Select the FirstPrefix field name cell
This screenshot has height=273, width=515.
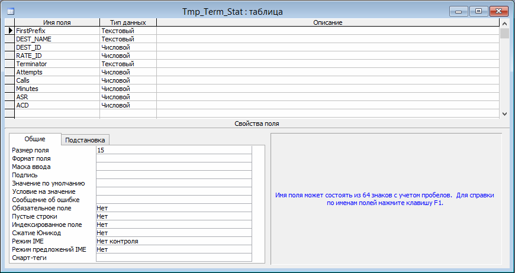[x=57, y=31]
